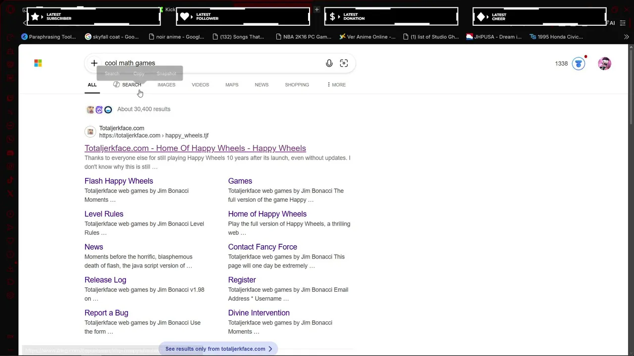Switch to the Copilot SEARCH tab
Image resolution: width=634 pixels, height=356 pixels.
[x=127, y=85]
